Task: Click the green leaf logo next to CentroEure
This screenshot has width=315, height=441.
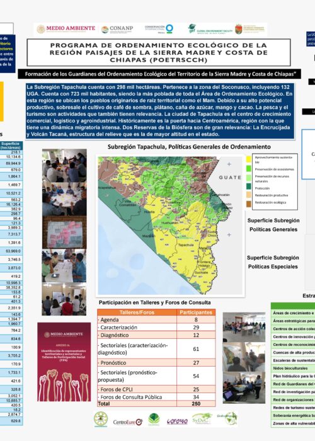Action: coord(154,419)
